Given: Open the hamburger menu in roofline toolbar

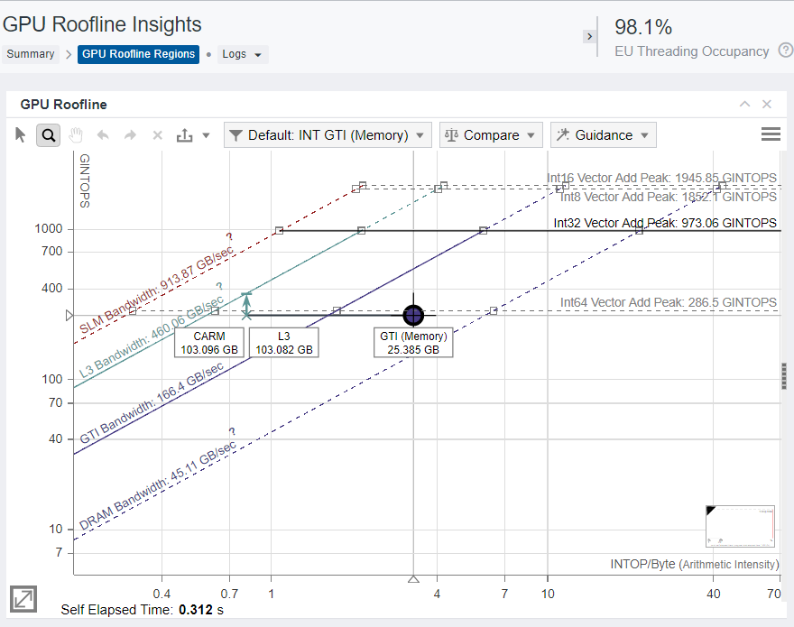Looking at the screenshot, I should tap(771, 134).
